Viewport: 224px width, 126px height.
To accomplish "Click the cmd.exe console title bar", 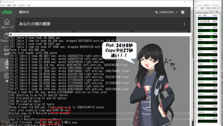I will (x=92, y=34).
